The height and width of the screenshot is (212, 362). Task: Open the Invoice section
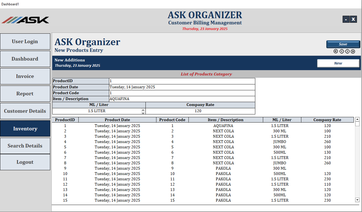click(x=25, y=76)
